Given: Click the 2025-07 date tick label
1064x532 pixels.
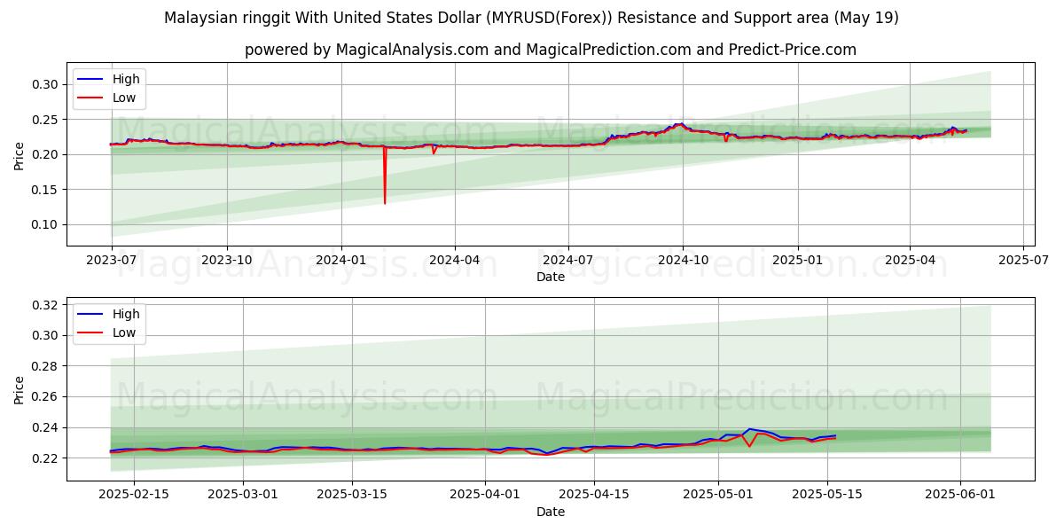Looking at the screenshot, I should [1024, 261].
